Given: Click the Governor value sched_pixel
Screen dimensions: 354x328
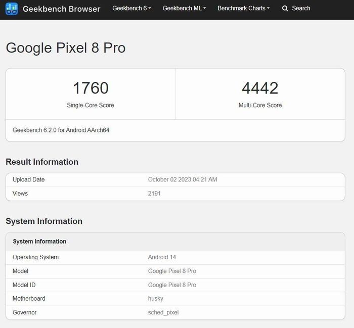Looking at the screenshot, I should click(163, 312).
